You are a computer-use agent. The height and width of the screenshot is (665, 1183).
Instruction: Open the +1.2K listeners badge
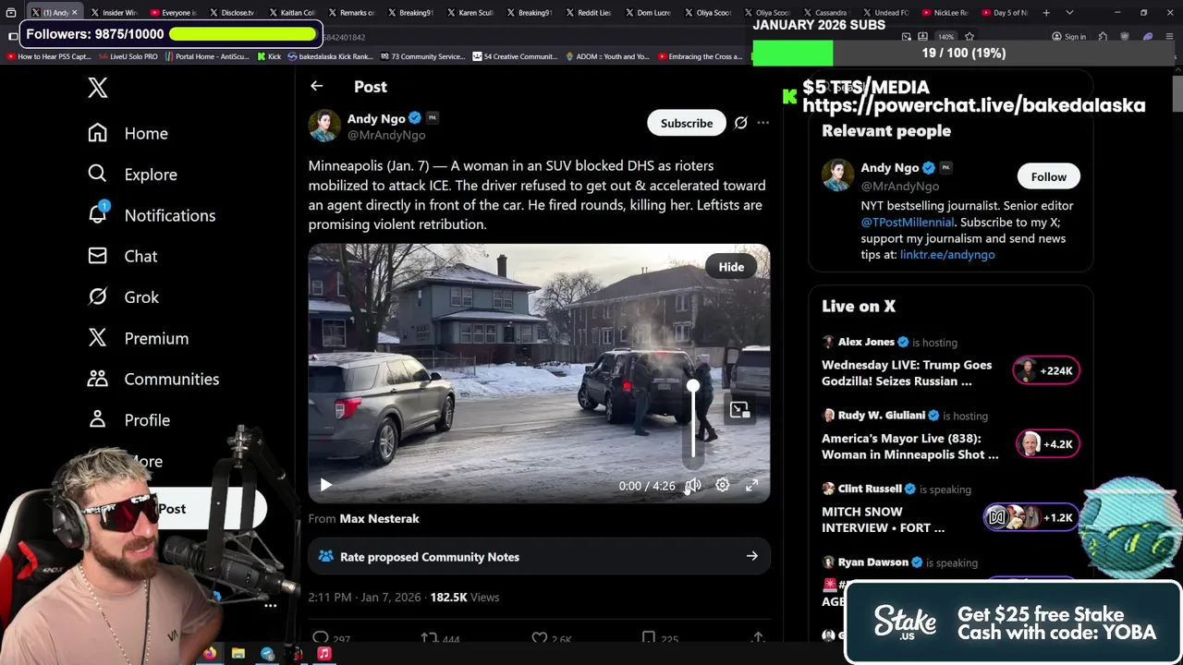(x=1030, y=517)
